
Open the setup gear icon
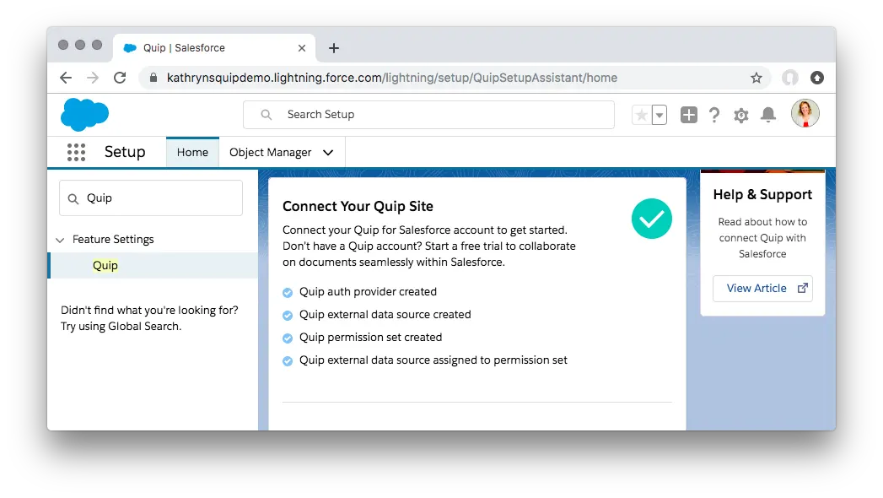[x=741, y=116]
